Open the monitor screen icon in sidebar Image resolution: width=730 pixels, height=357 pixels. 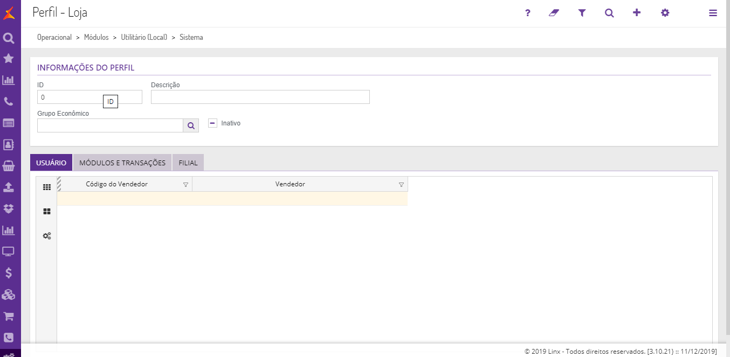tap(9, 251)
